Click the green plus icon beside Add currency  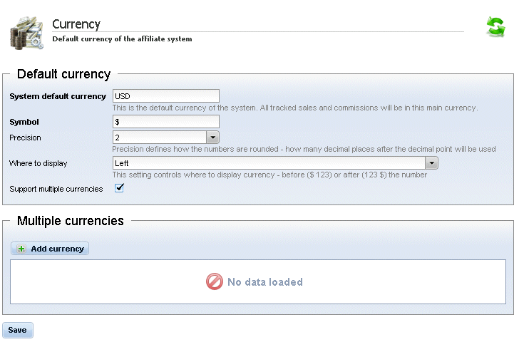click(x=21, y=249)
